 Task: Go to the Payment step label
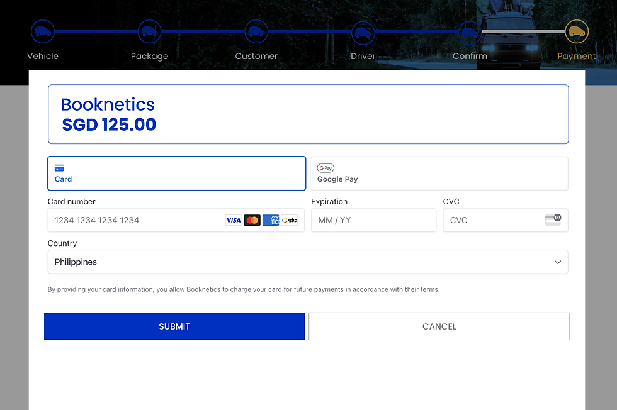tap(577, 56)
